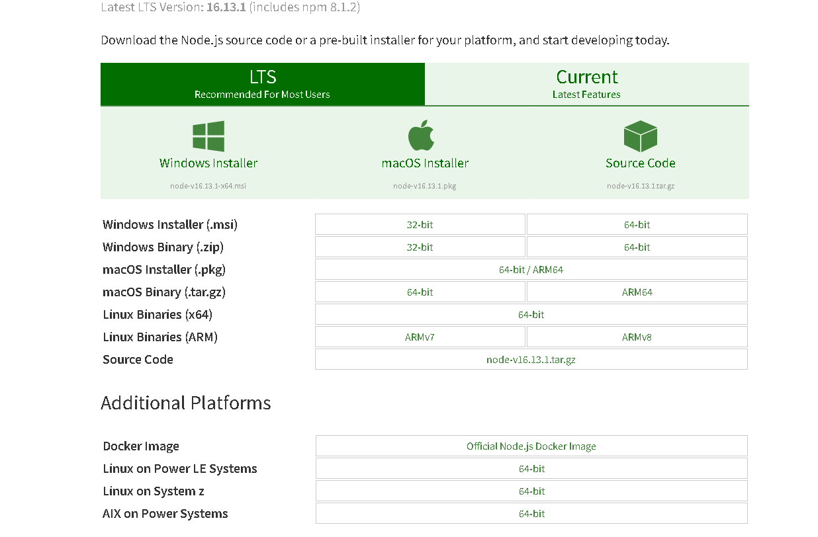The height and width of the screenshot is (537, 818).
Task: Open the Source Code link under cube
Action: (x=641, y=163)
